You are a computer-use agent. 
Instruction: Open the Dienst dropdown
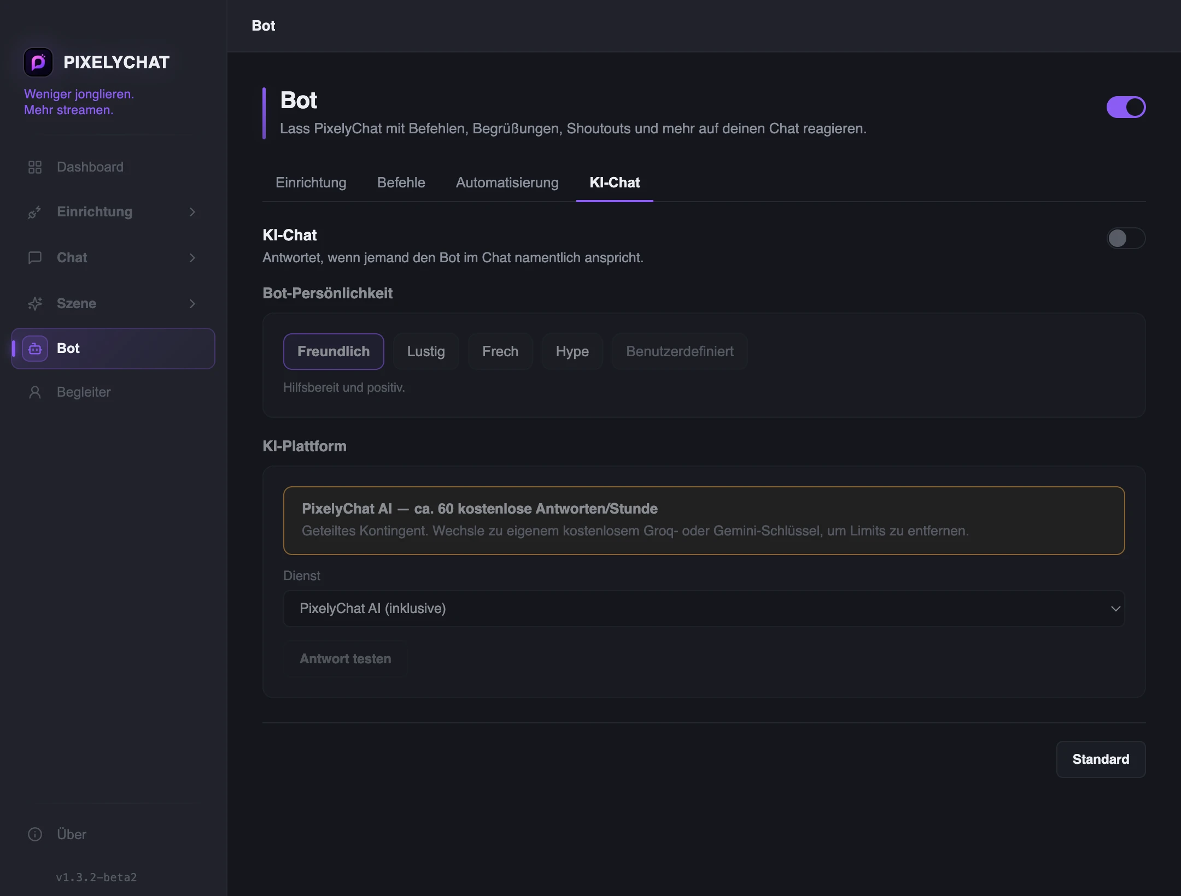coord(704,609)
